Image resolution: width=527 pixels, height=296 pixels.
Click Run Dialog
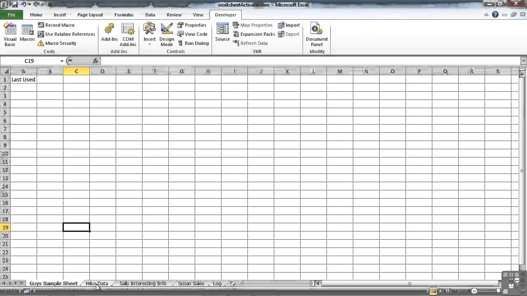coord(193,43)
